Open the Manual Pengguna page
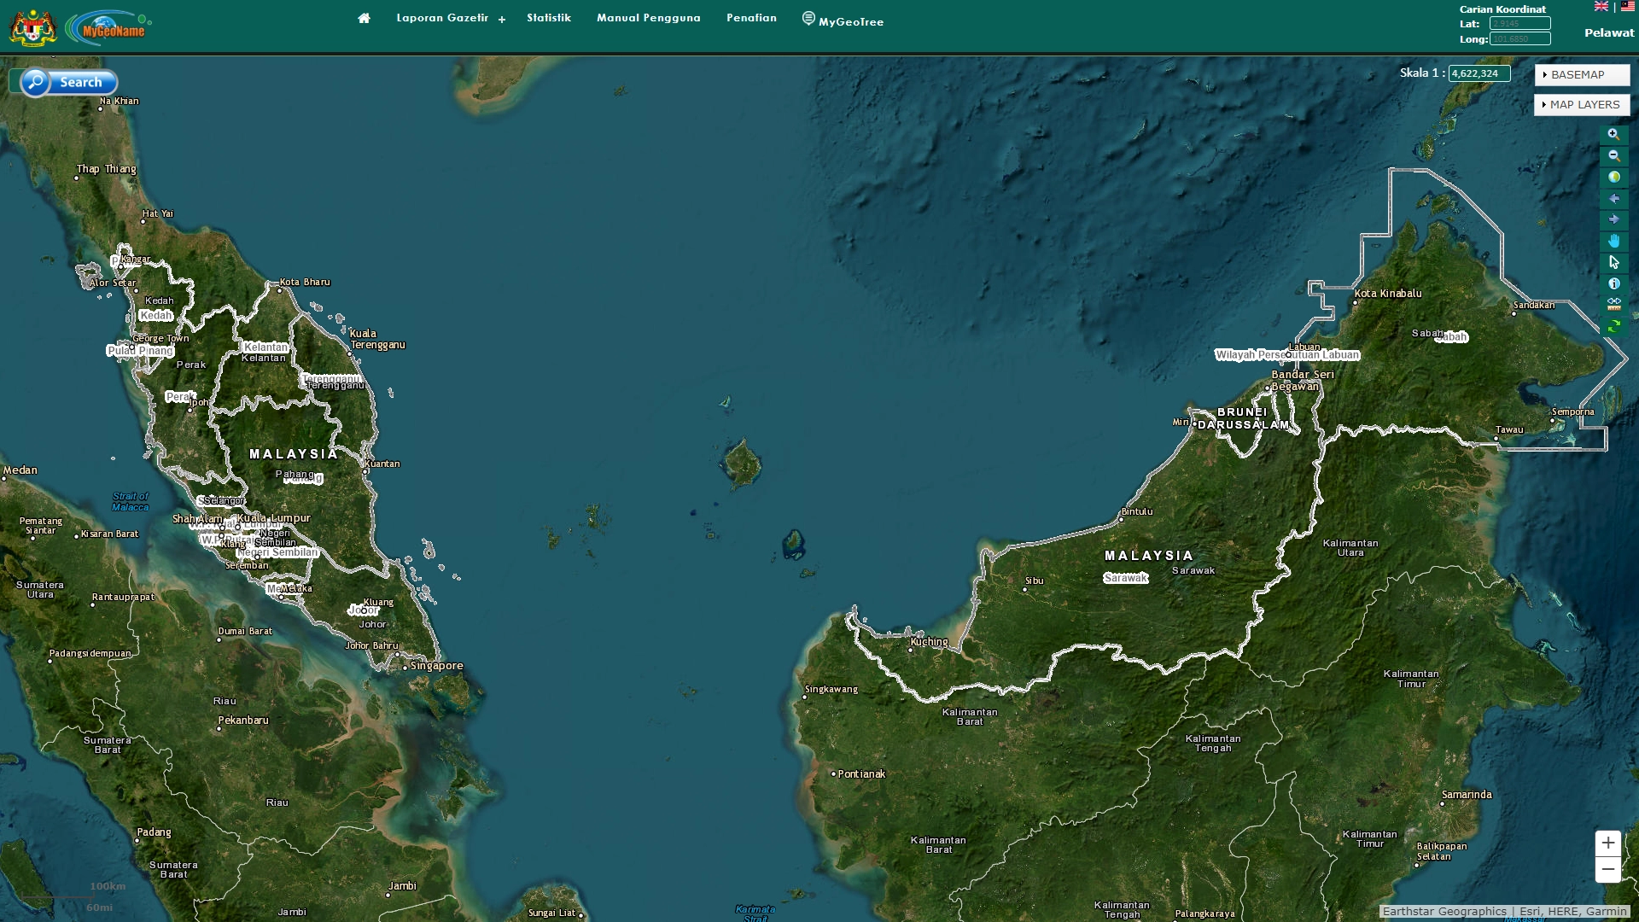The width and height of the screenshot is (1639, 922). 649,18
